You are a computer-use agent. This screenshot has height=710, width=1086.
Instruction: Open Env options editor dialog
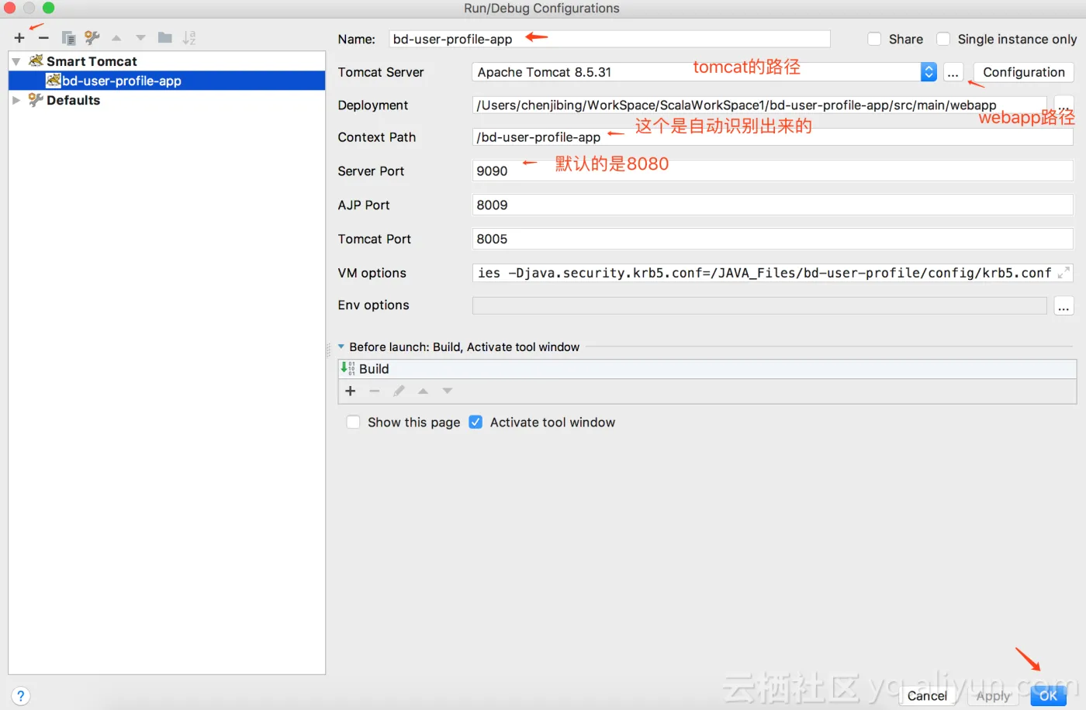pos(1064,305)
